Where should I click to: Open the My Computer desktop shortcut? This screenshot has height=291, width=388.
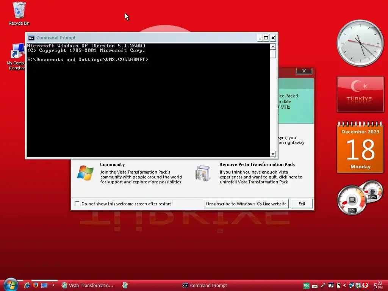pos(16,57)
